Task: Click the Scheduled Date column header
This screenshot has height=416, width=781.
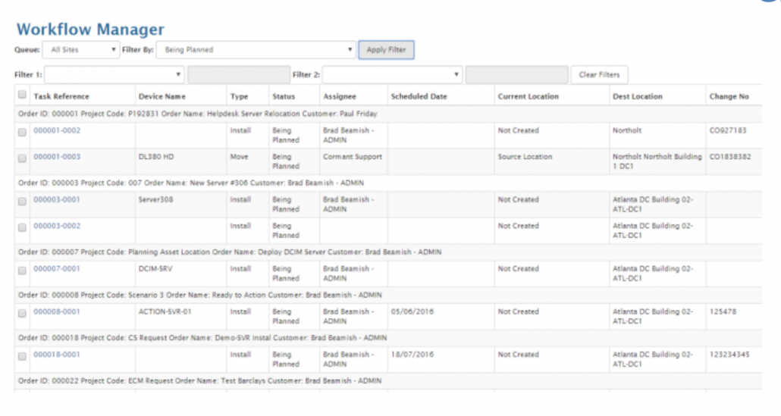Action: [x=419, y=97]
